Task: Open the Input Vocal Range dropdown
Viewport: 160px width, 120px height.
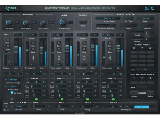Action: (x=13, y=80)
